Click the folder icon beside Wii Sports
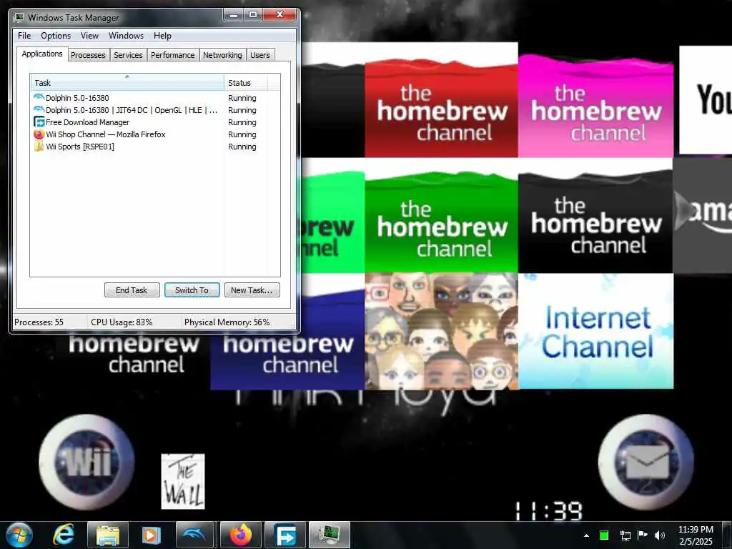 [x=39, y=147]
